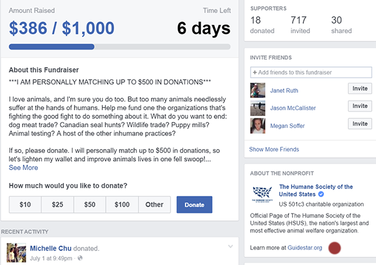This screenshot has width=376, height=265.
Task: Click the globe privacy icon
Action: (x=80, y=258)
